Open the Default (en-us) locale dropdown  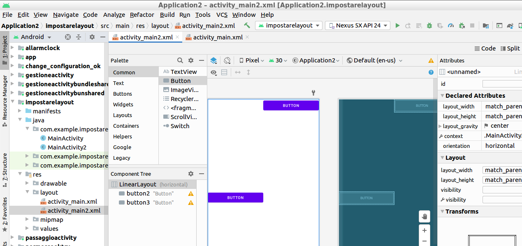point(374,60)
